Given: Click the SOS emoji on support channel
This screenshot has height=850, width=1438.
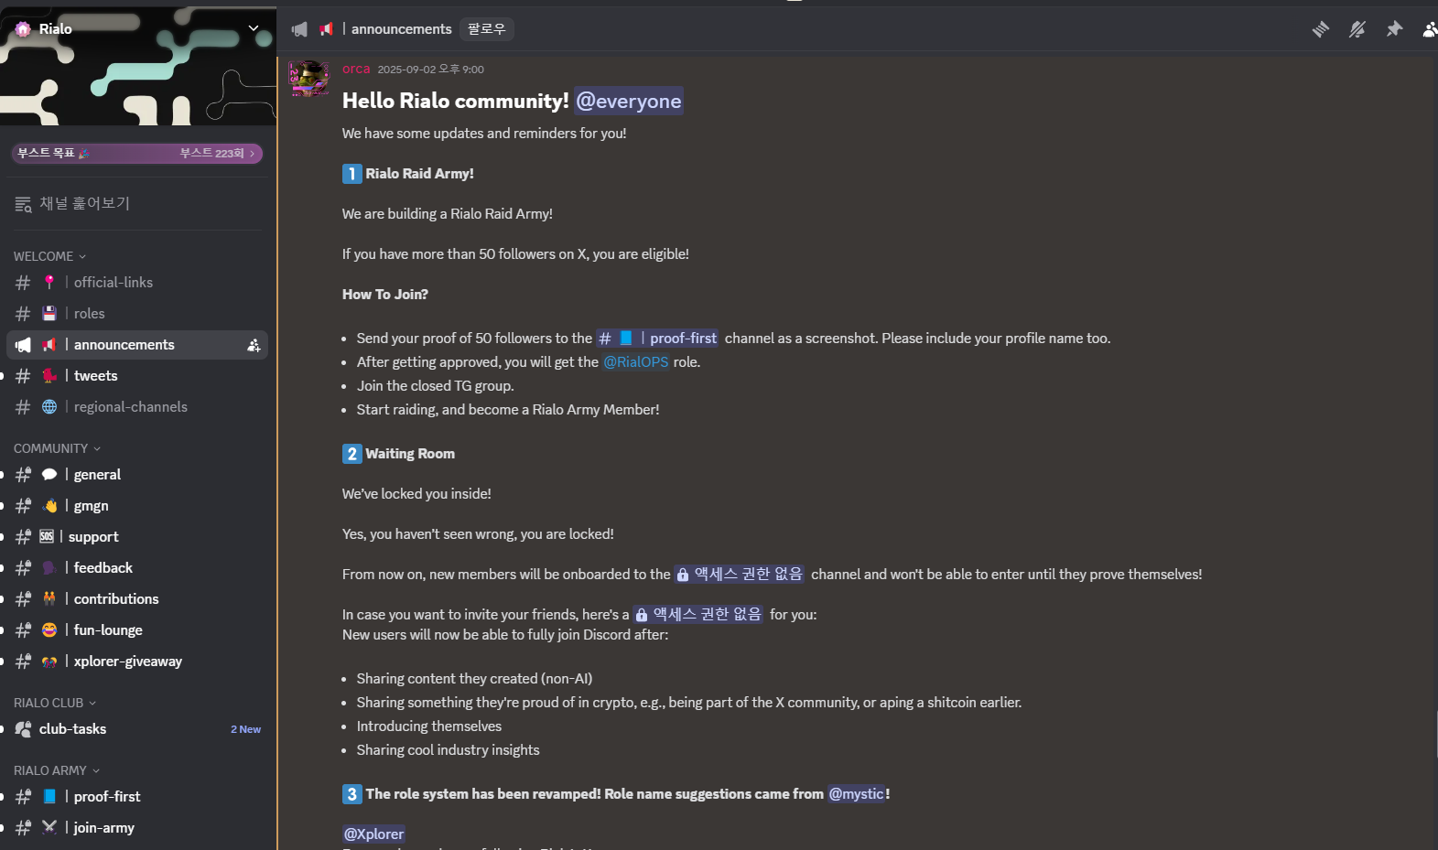Looking at the screenshot, I should click(x=47, y=537).
